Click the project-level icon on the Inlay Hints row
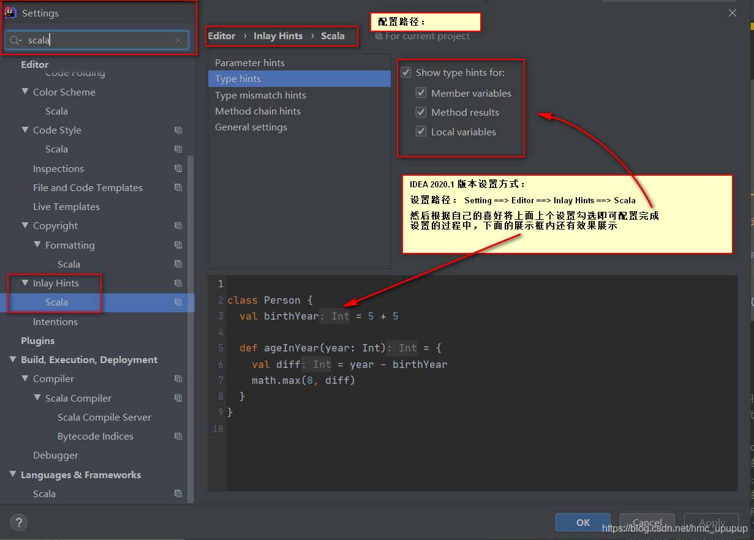Image resolution: width=754 pixels, height=540 pixels. (178, 283)
